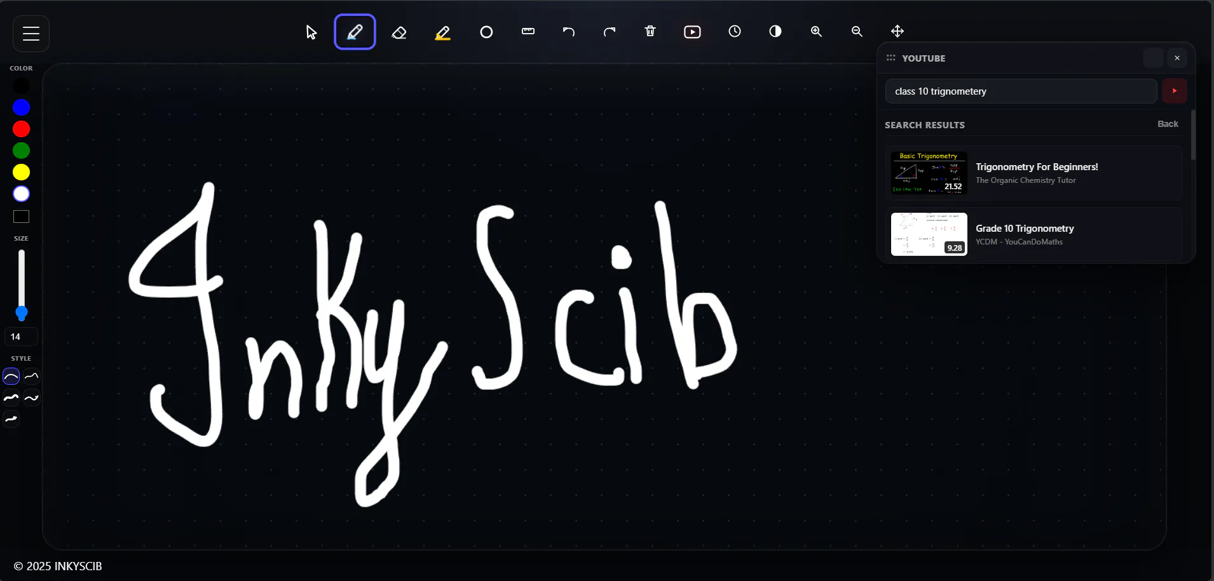Click 'Trigonometry For Beginners!' title
Screen dimensions: 1214x581
(1037, 167)
